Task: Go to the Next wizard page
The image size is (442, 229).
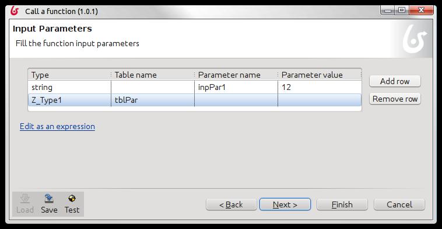Action: pyautogui.click(x=285, y=204)
